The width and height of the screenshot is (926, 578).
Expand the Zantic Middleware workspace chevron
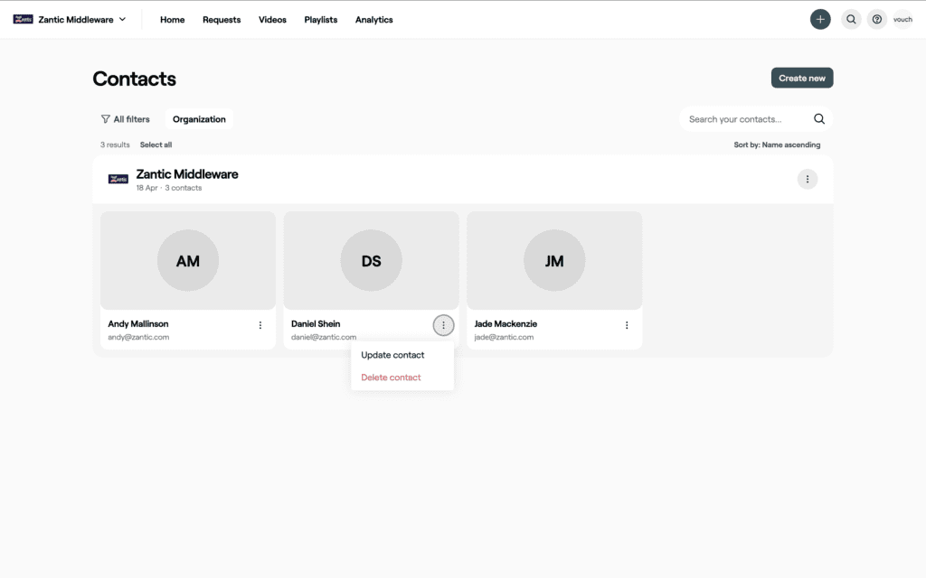pos(122,20)
